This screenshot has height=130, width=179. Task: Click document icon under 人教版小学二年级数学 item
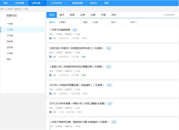(x=50, y=75)
